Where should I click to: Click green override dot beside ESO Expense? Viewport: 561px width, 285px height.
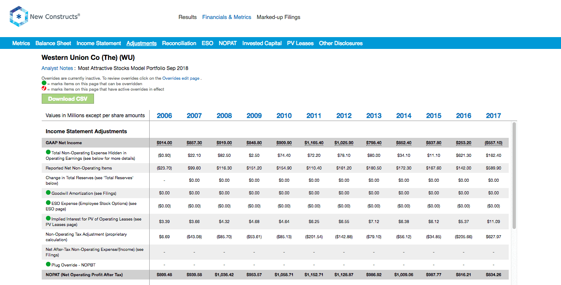pyautogui.click(x=48, y=203)
